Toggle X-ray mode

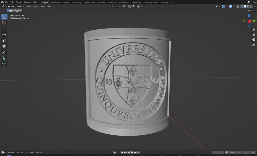[238, 6]
